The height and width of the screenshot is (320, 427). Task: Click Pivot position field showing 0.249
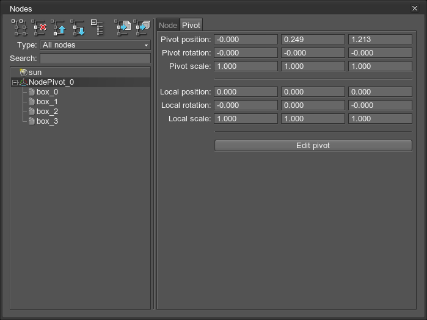(x=313, y=40)
